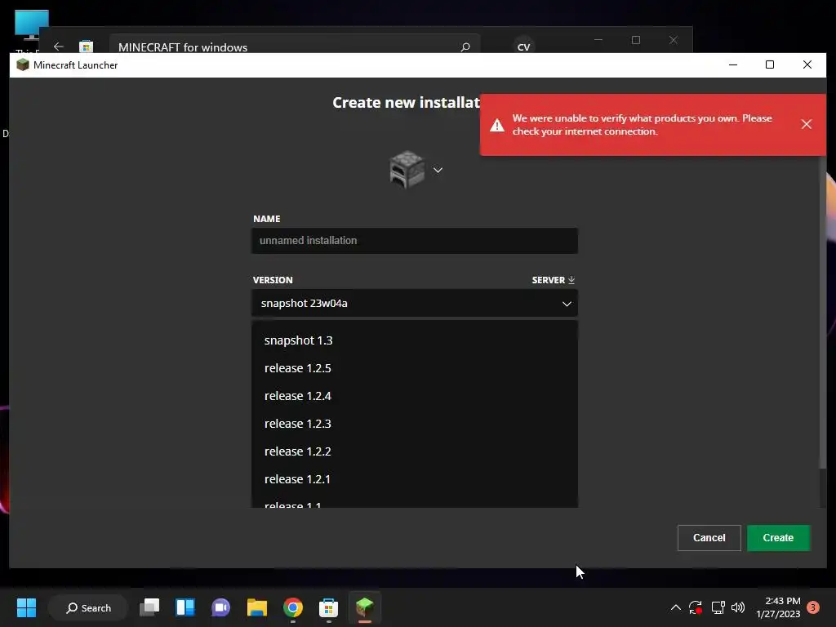Open the version dropdown showing snapshot 23w04a
This screenshot has height=627, width=836.
414,304
